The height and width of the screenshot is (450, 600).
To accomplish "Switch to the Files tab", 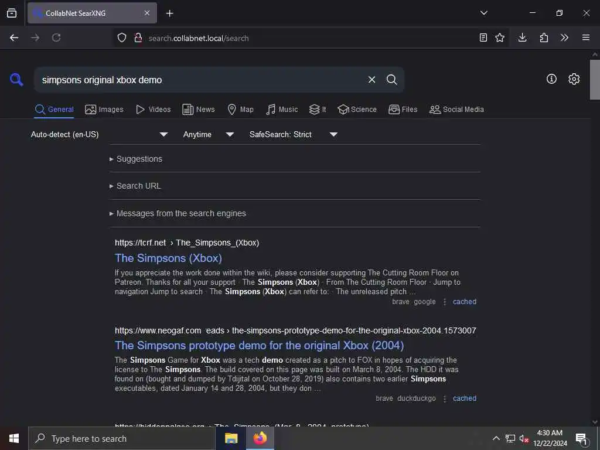I will [x=403, y=110].
